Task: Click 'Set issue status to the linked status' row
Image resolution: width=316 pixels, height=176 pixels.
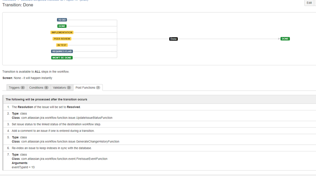Action: point(159,124)
